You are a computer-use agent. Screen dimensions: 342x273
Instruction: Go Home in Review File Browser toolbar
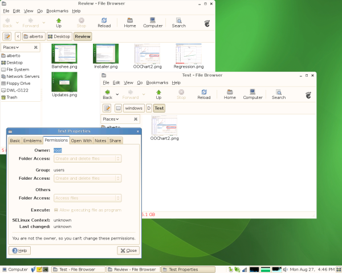pos(130,23)
